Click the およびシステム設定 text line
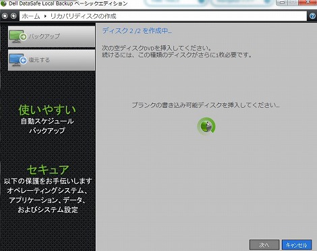The width and height of the screenshot is (317, 251). (48, 210)
